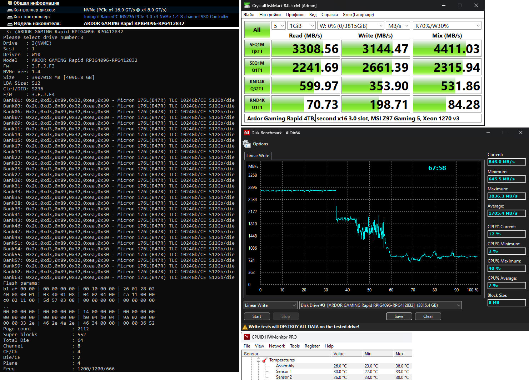This screenshot has width=529, height=380.
Task: Click the SEQ1M Q8T1 read result 3308.56
Action: 305,48
